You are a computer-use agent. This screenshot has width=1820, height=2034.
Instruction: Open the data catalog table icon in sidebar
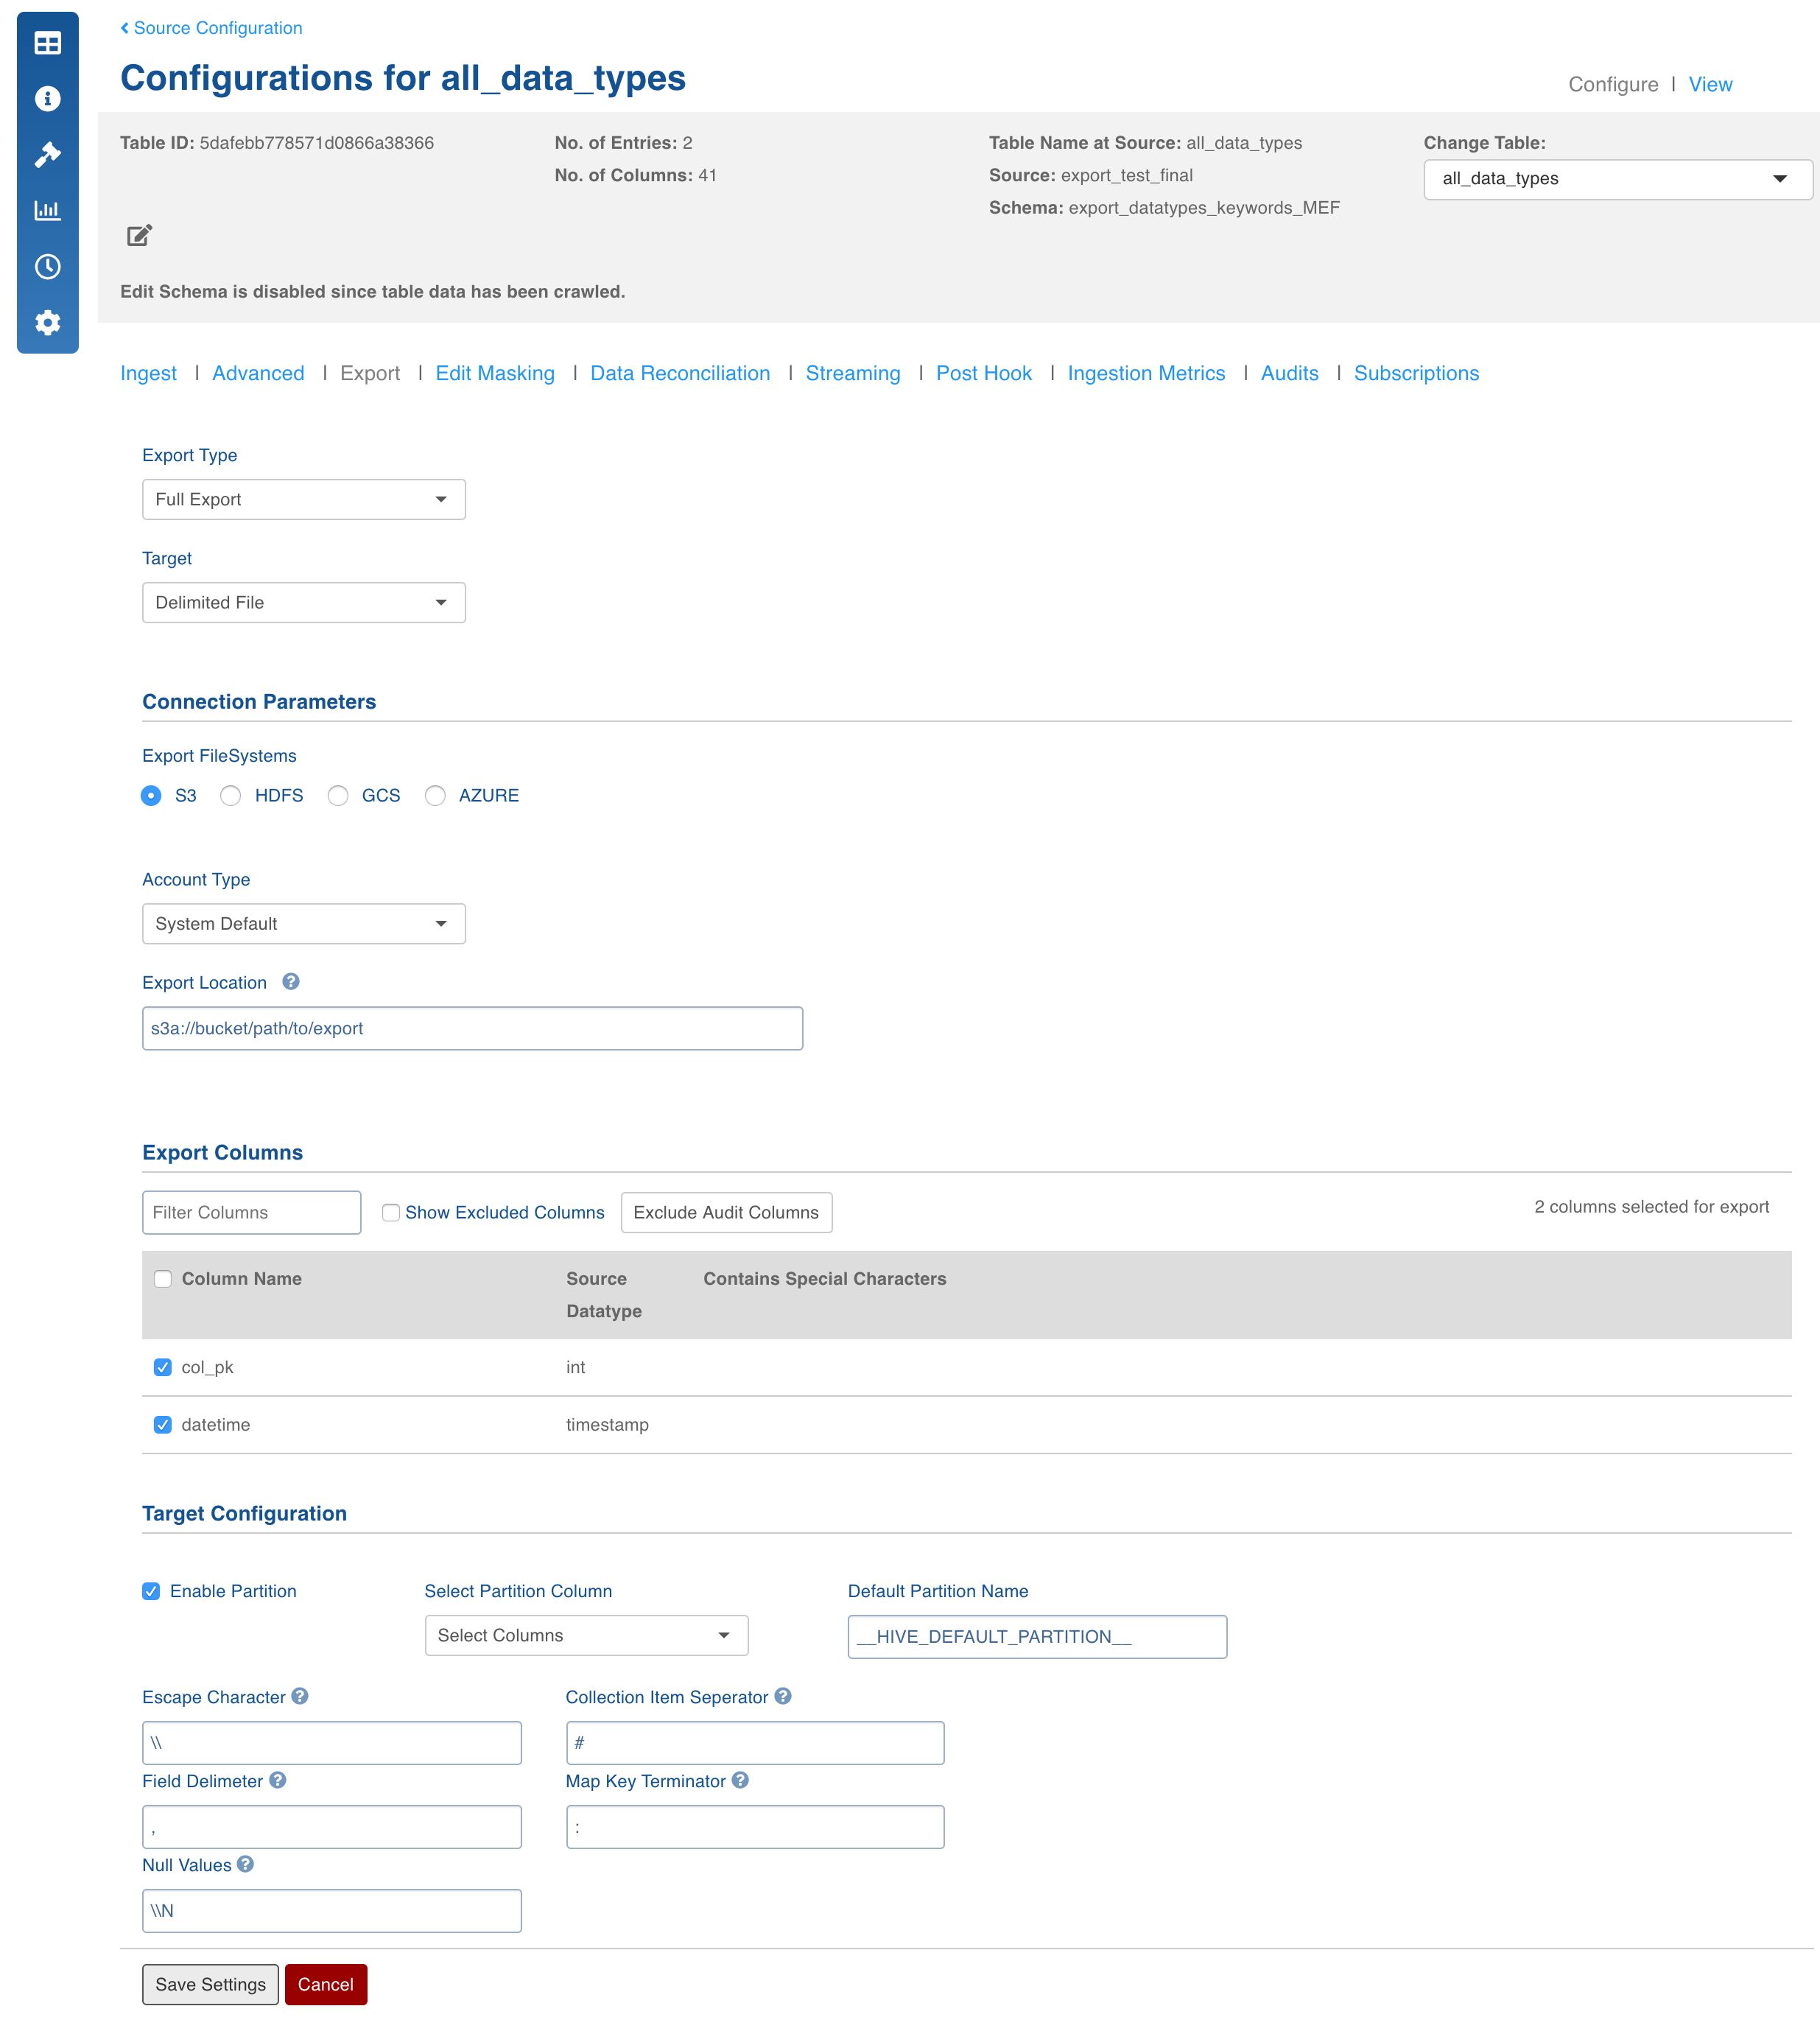tap(47, 43)
